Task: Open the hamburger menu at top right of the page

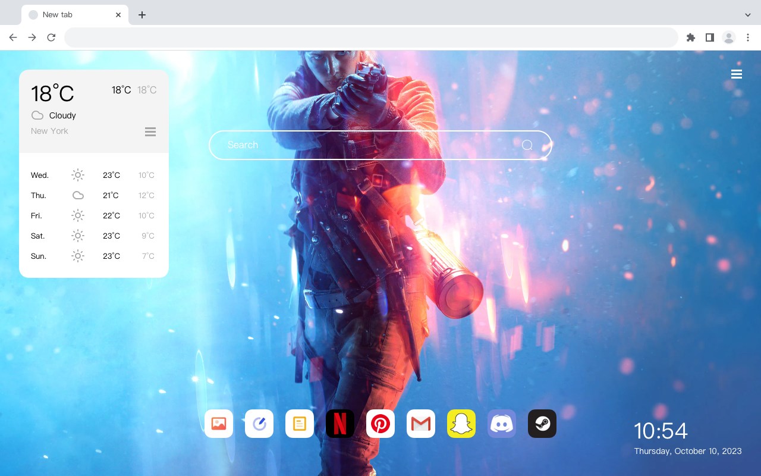Action: click(x=737, y=74)
